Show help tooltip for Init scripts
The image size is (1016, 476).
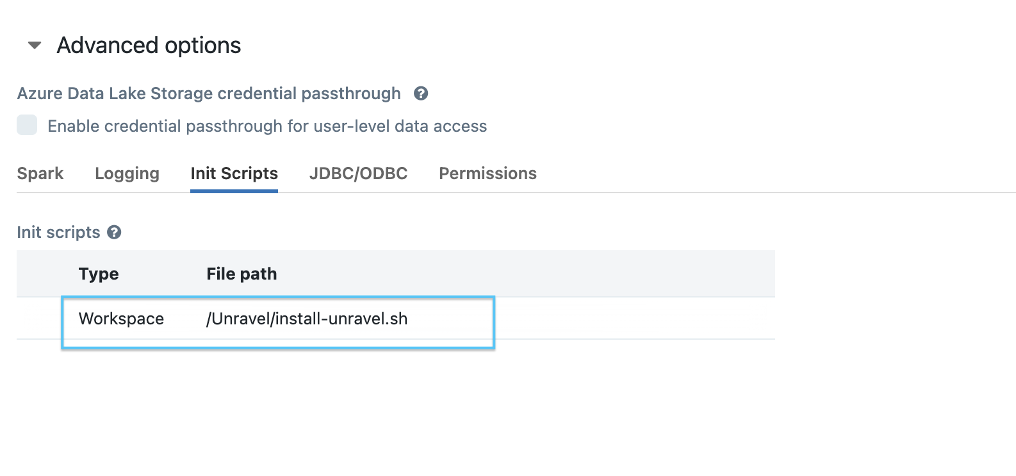114,232
